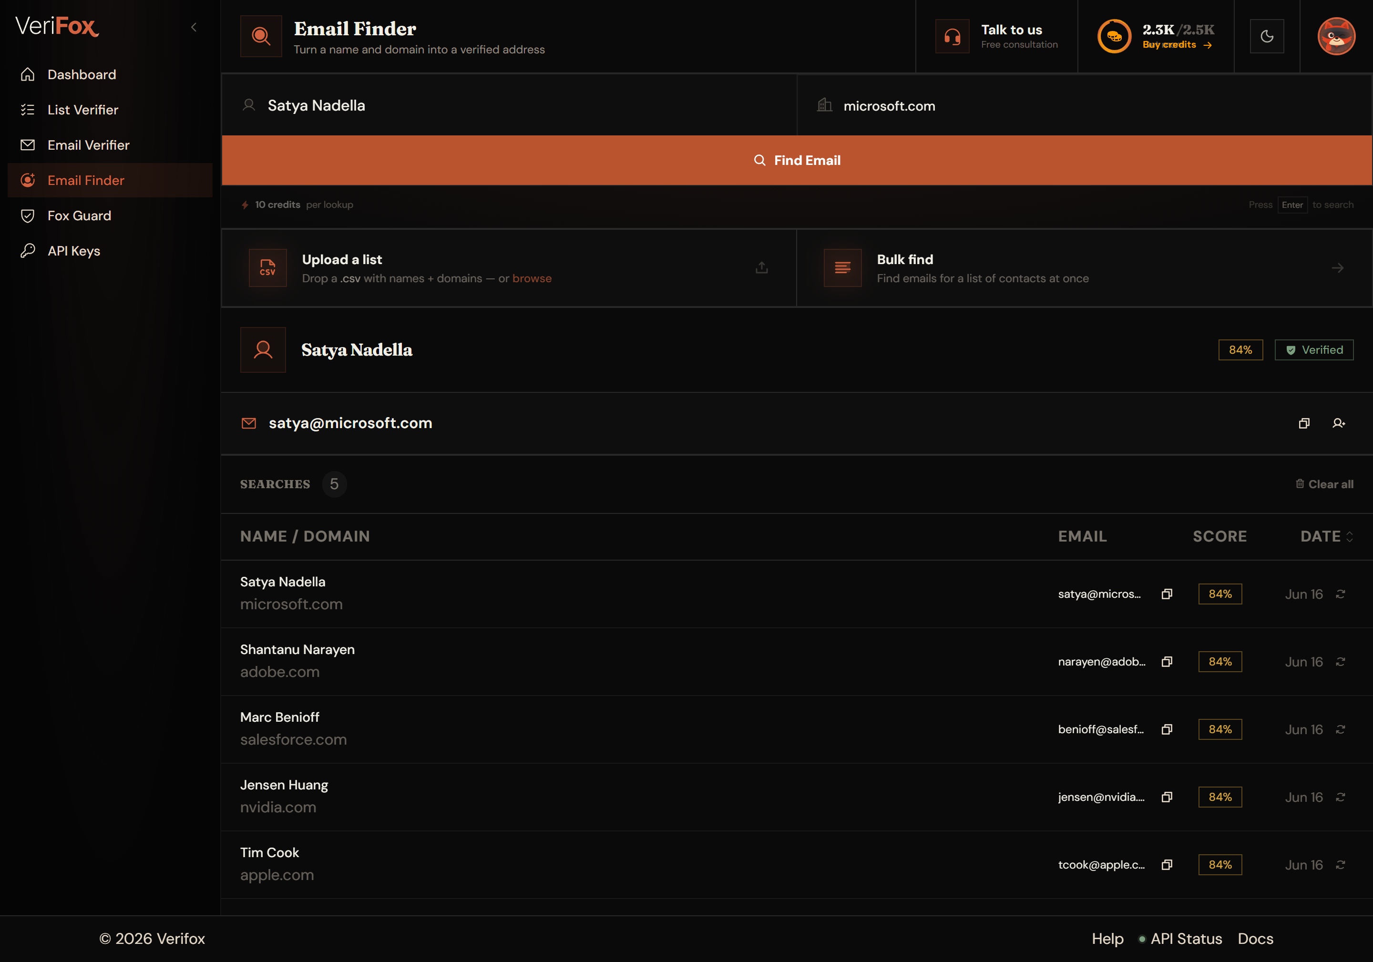The width and height of the screenshot is (1373, 962).
Task: Click the Find Email button
Action: click(x=797, y=160)
